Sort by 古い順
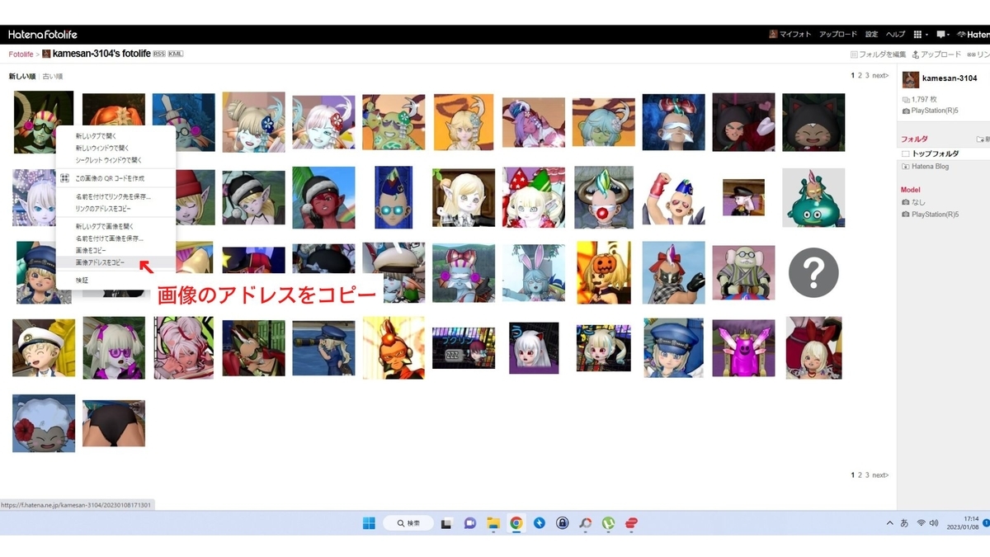This screenshot has width=990, height=557. pyautogui.click(x=53, y=76)
